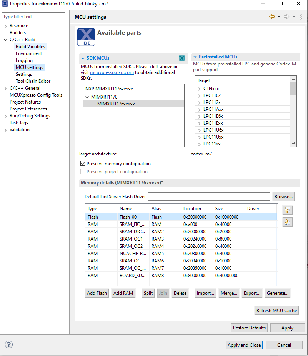Toggle Preserve project configuration
This screenshot has height=356, width=308.
click(83, 171)
